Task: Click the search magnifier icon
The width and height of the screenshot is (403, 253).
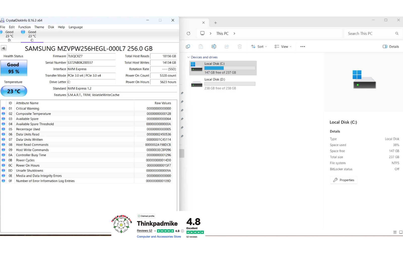Action: 397,33
